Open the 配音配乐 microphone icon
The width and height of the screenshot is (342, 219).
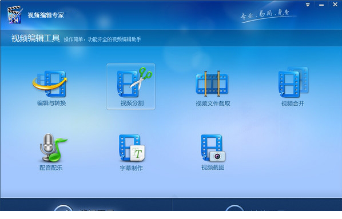[x=53, y=148]
